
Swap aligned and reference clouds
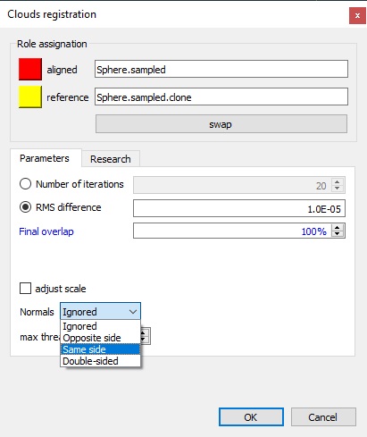click(x=221, y=124)
